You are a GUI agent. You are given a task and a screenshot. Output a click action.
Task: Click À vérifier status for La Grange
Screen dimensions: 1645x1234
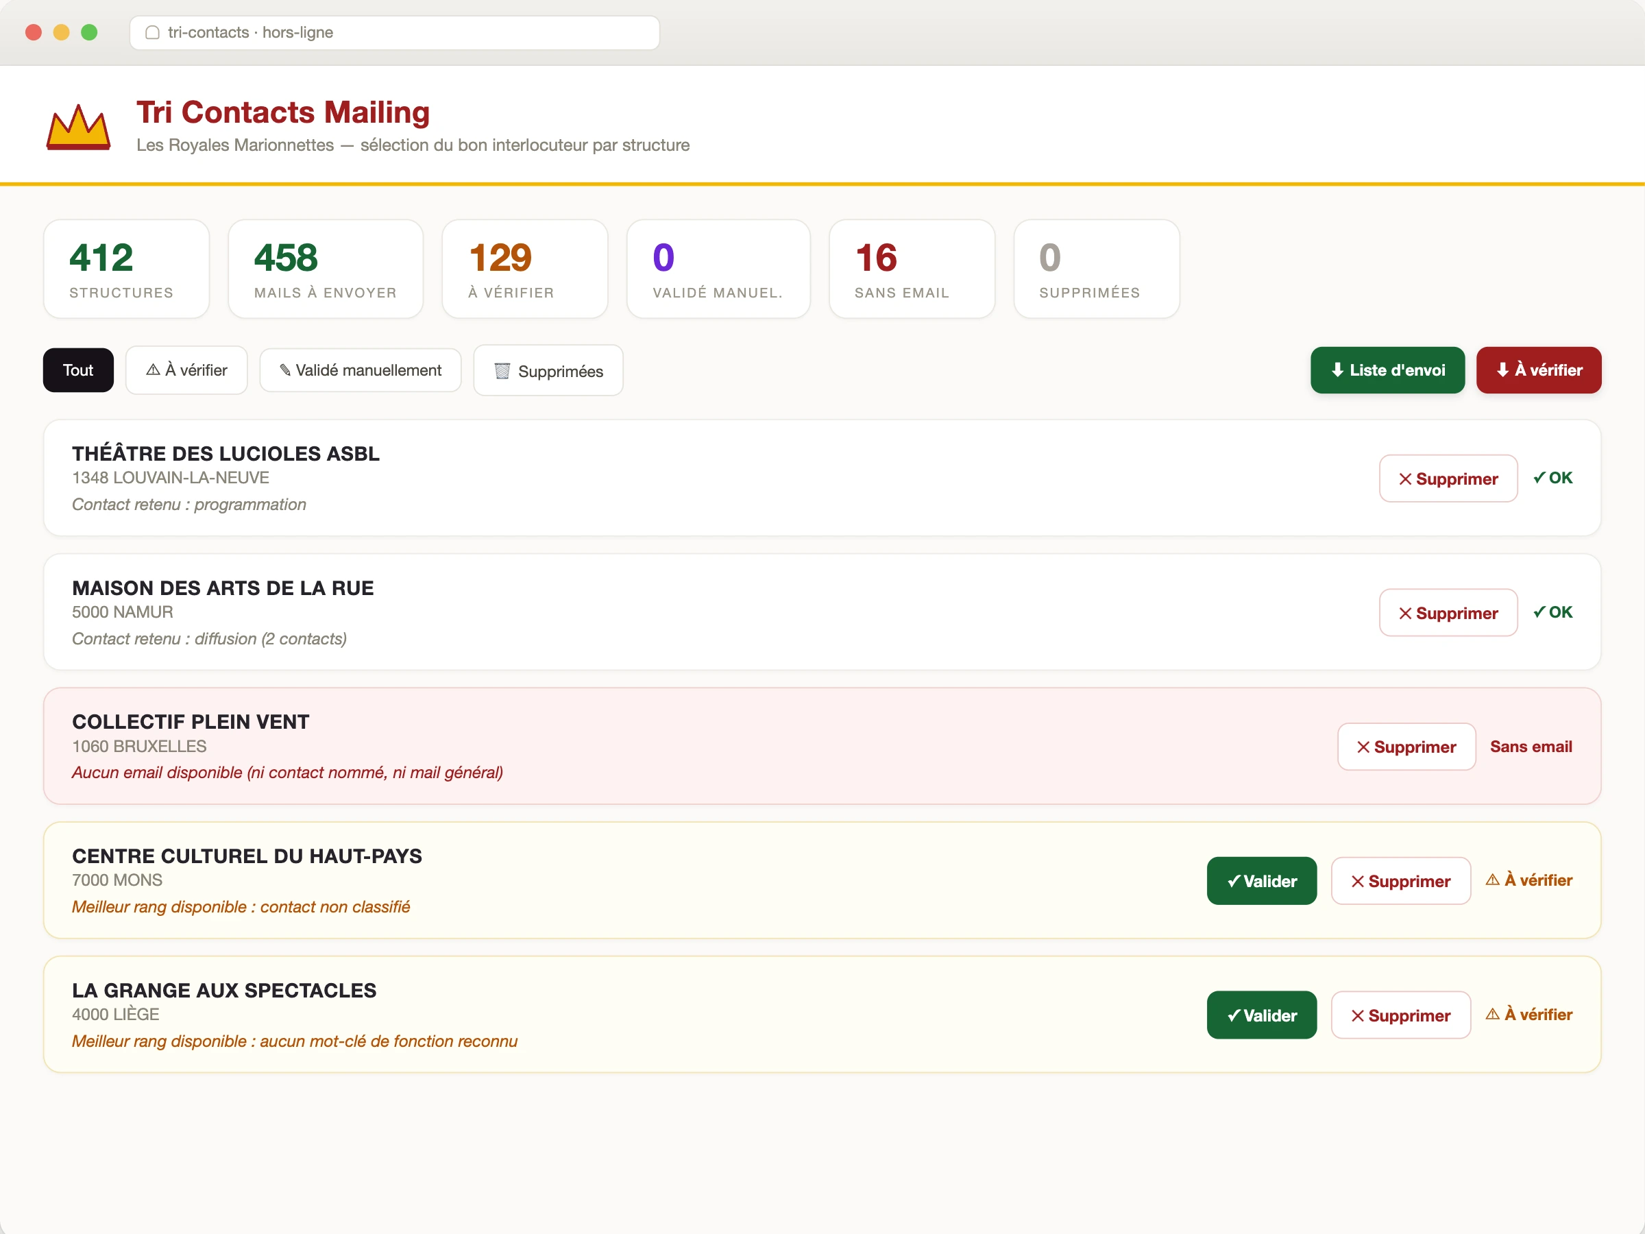coord(1529,1015)
